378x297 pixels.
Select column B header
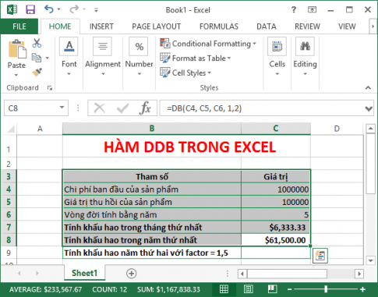(x=152, y=129)
